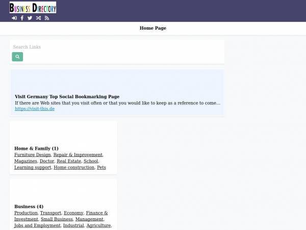Open the Twitter bird icon

click(30, 18)
